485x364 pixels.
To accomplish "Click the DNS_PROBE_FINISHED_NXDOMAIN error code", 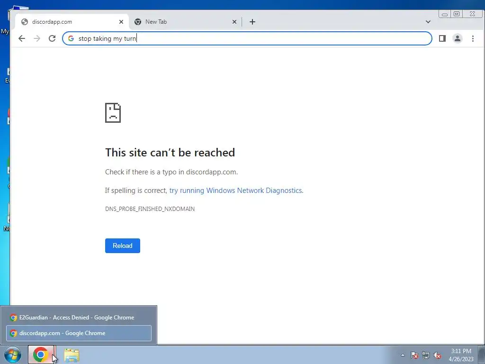I will [x=150, y=209].
